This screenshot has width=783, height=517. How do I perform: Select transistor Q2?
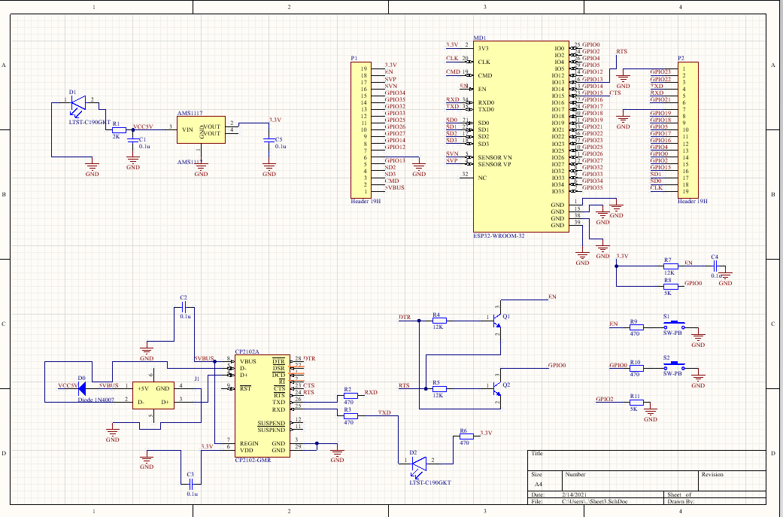tap(496, 388)
